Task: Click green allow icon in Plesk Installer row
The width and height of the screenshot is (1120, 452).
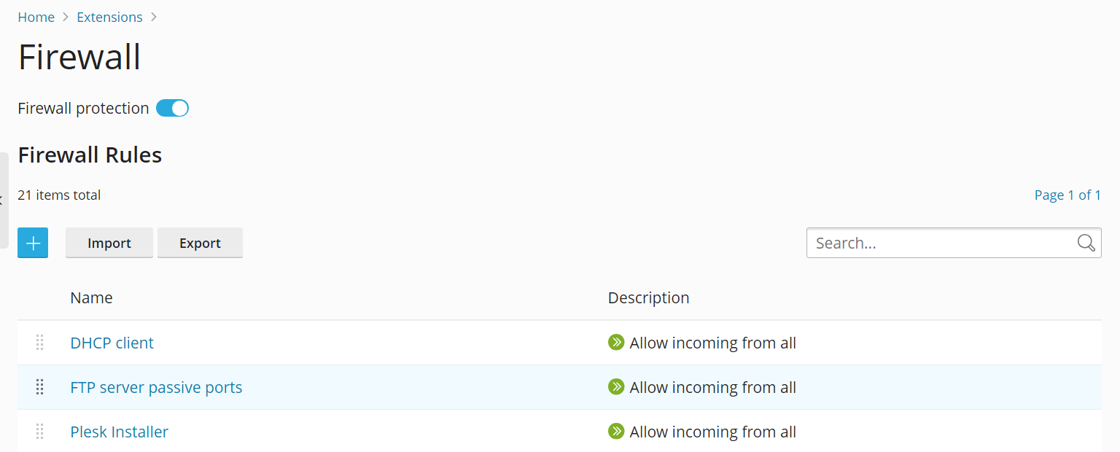Action: (x=616, y=432)
